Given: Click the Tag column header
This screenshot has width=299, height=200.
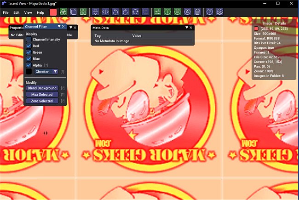Looking at the screenshot, I should pyautogui.click(x=98, y=36).
